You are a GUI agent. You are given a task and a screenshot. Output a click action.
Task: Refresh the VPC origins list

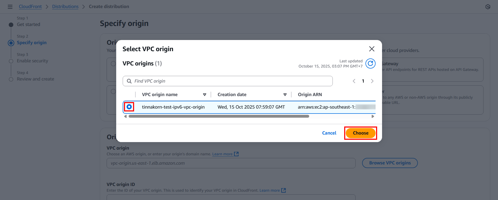(370, 63)
